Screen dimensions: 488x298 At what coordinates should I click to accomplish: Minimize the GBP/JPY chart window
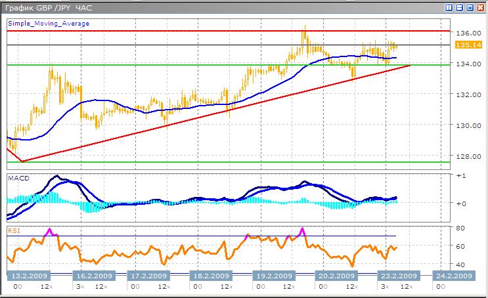460,7
